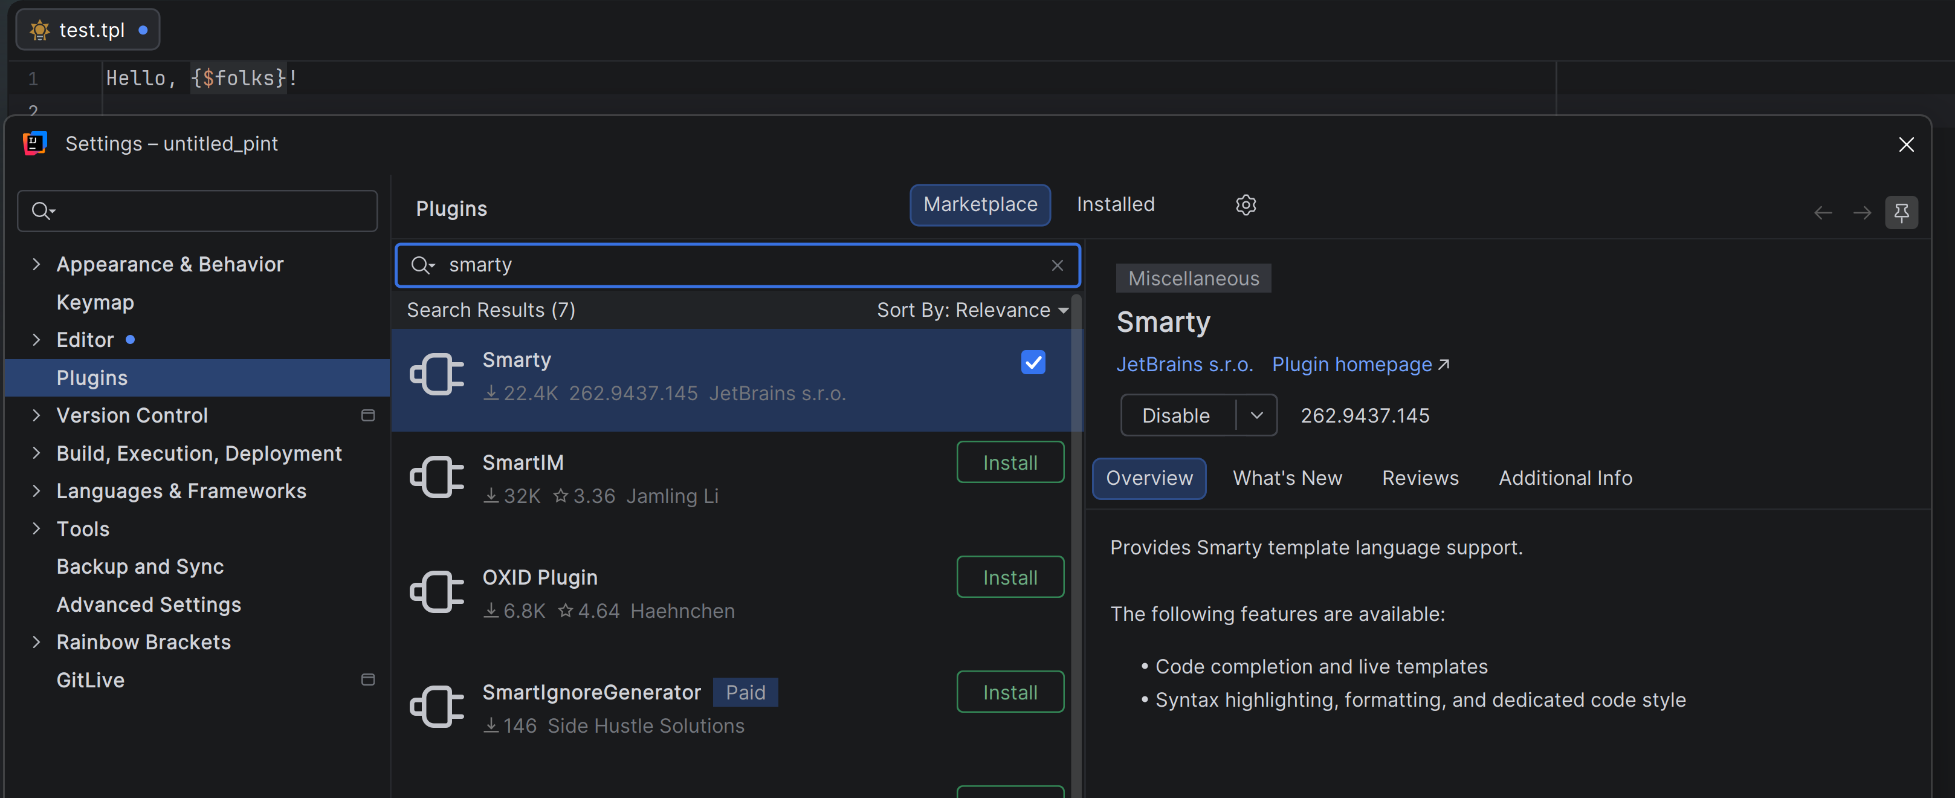The height and width of the screenshot is (798, 1955).
Task: Select GitLive in the settings tree
Action: (90, 680)
